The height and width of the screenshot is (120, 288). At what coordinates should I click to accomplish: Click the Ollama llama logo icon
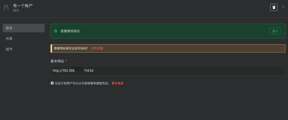[x=6, y=7]
